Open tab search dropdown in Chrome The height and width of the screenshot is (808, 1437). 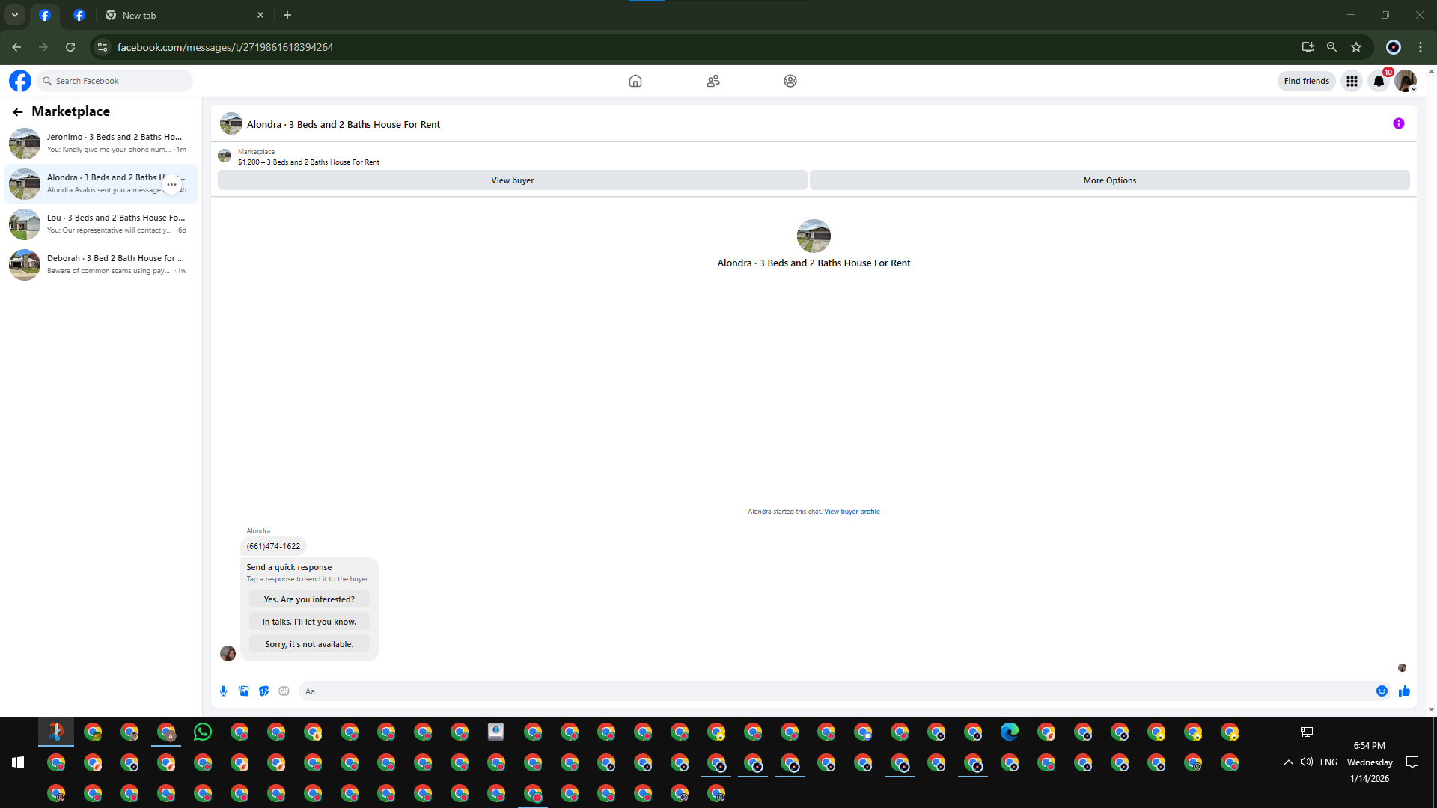[x=14, y=15]
